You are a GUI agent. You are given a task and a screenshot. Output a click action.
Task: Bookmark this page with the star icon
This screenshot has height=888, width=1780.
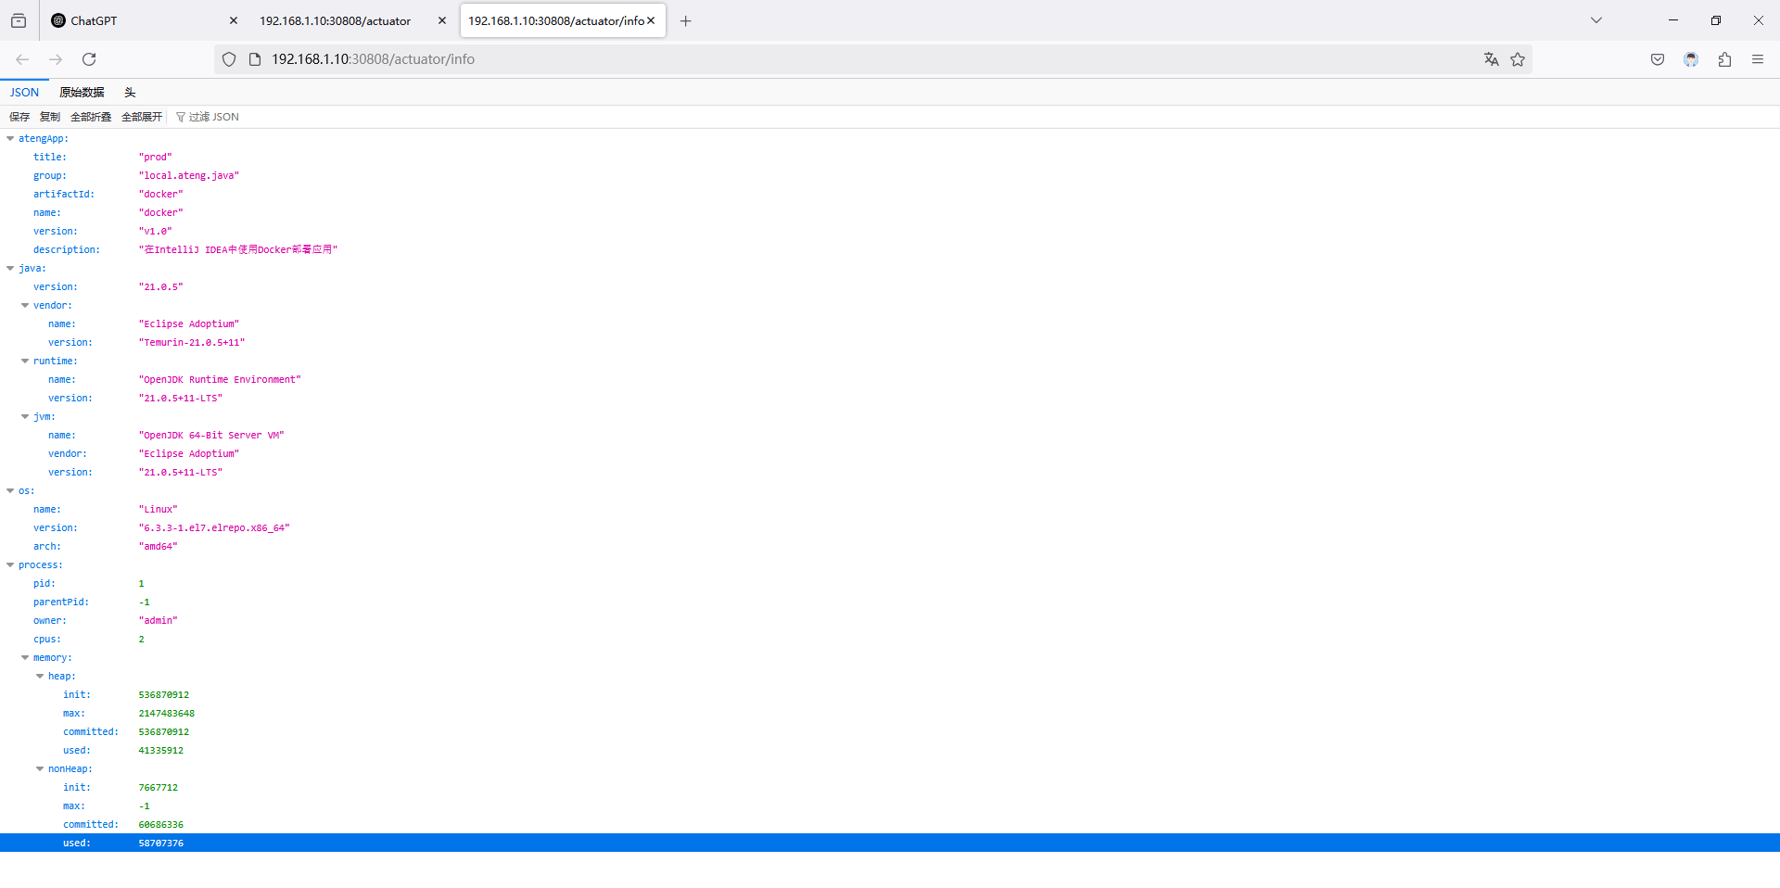(x=1518, y=59)
